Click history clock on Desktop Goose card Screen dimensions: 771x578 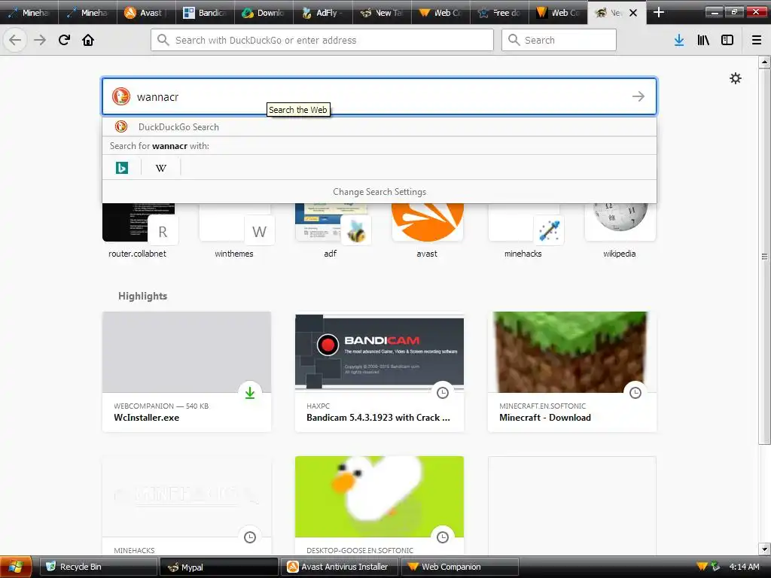click(x=443, y=537)
